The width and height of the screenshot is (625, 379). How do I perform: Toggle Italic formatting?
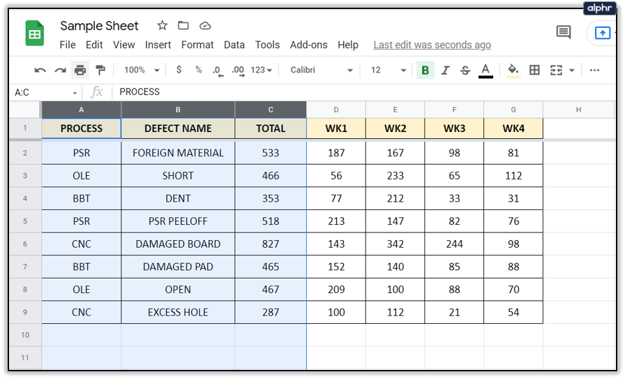coord(445,70)
